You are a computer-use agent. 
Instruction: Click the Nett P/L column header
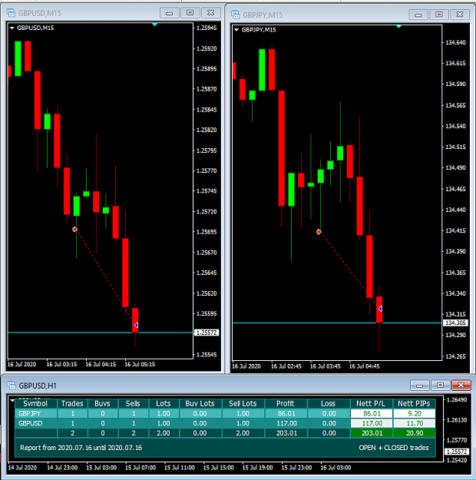point(372,403)
